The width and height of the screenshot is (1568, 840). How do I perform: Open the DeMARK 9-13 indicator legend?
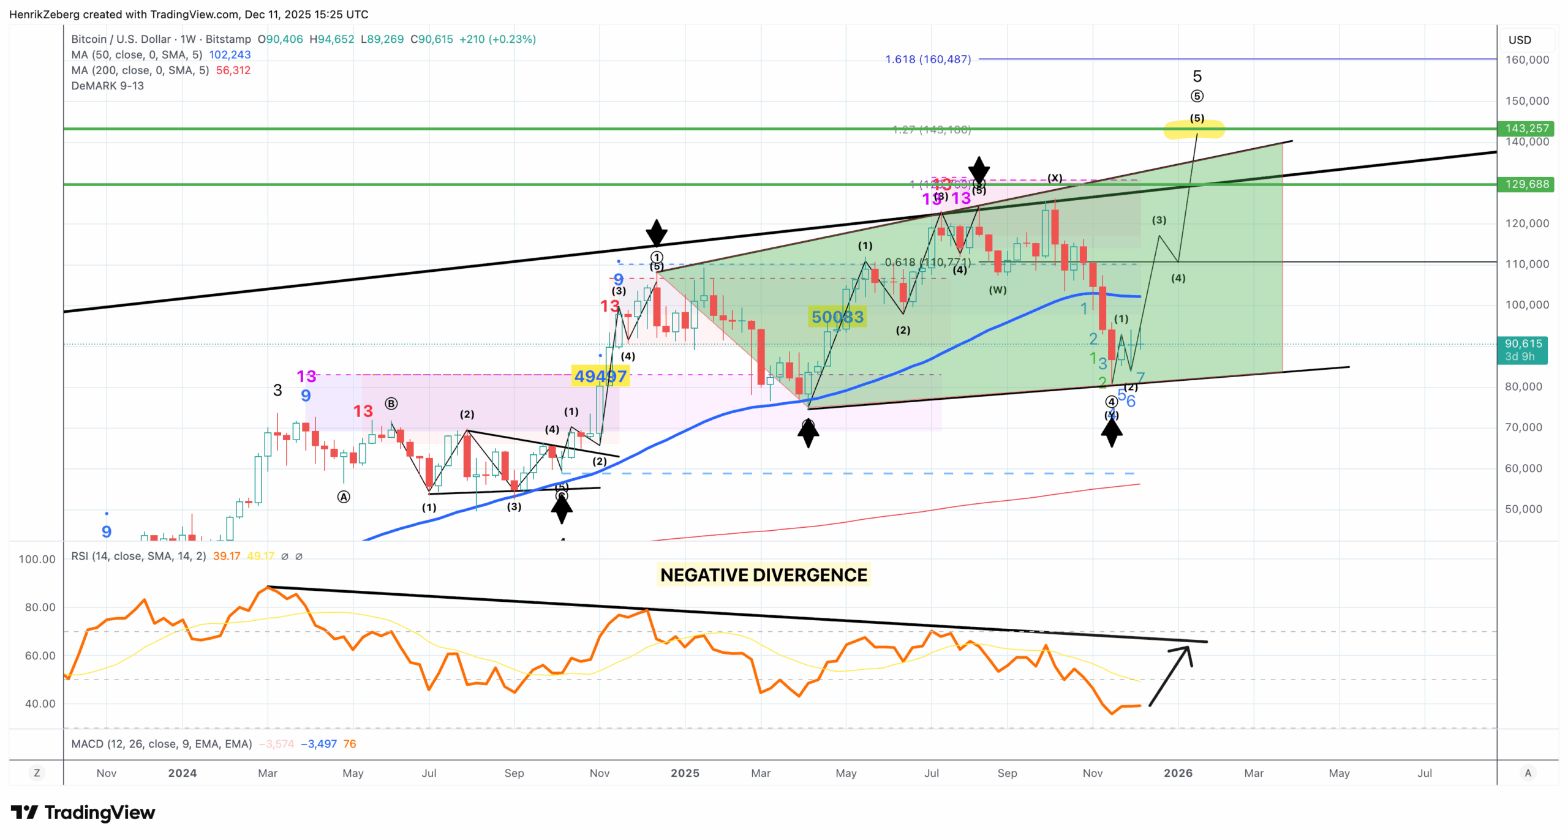click(x=108, y=86)
